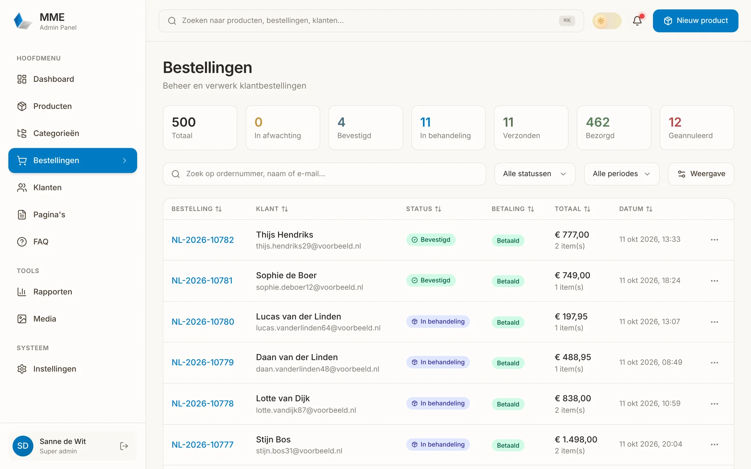The image size is (751, 469).
Task: Click the Pagina's document icon
Action: pos(22,215)
